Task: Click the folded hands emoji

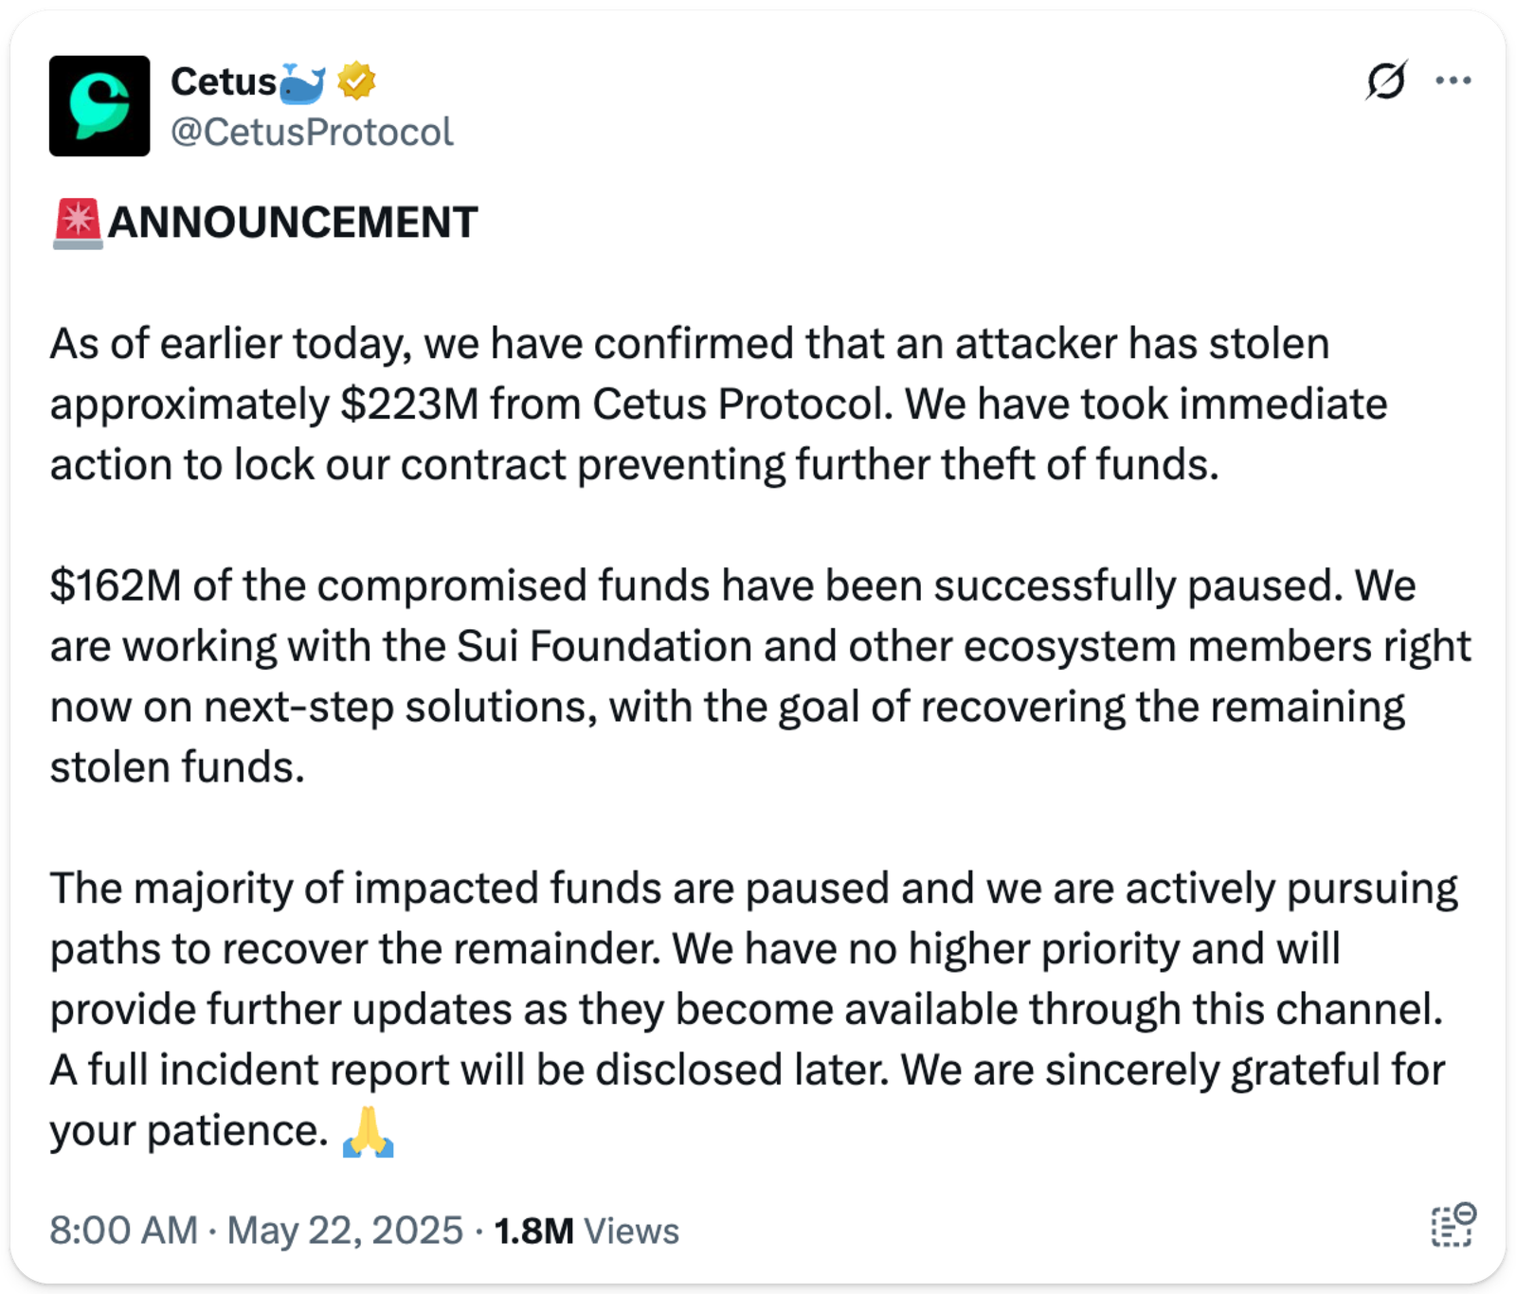Action: click(x=368, y=1131)
